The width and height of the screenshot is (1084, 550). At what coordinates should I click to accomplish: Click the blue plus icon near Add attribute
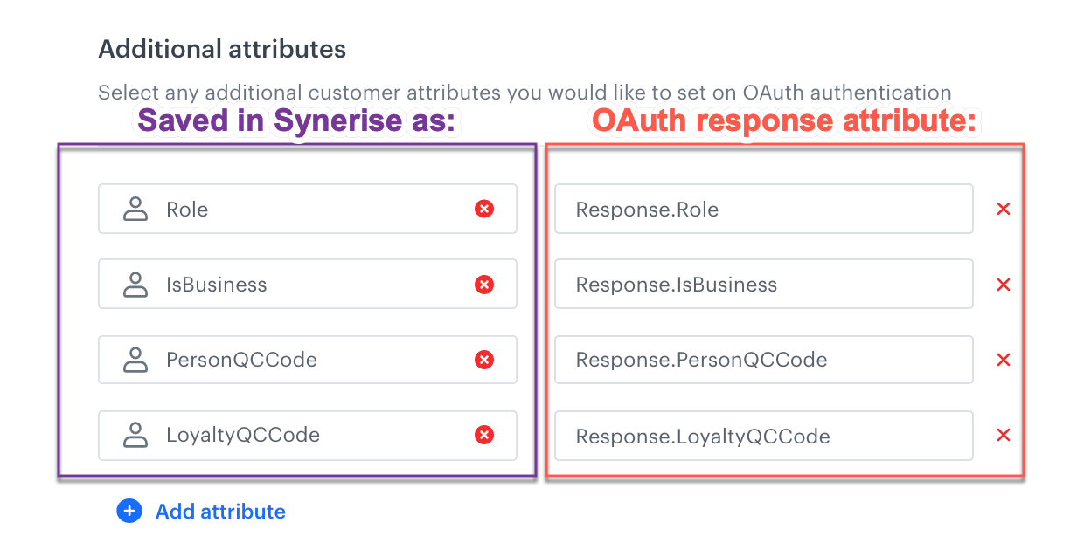[129, 511]
